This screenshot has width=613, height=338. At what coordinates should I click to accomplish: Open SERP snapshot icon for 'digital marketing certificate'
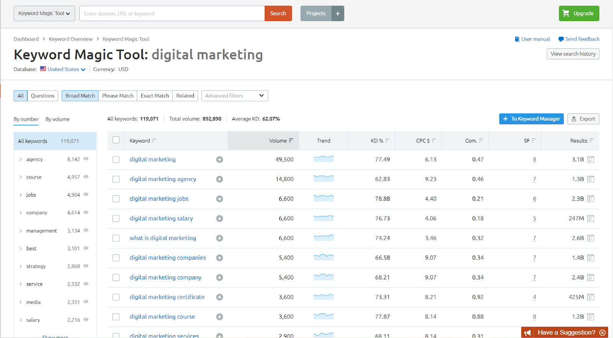[x=591, y=297]
